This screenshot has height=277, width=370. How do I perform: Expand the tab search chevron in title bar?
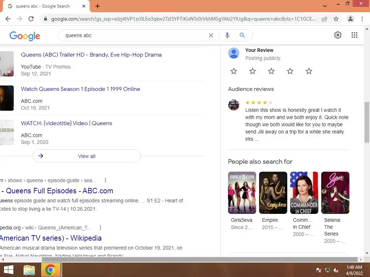pyautogui.click(x=325, y=6)
